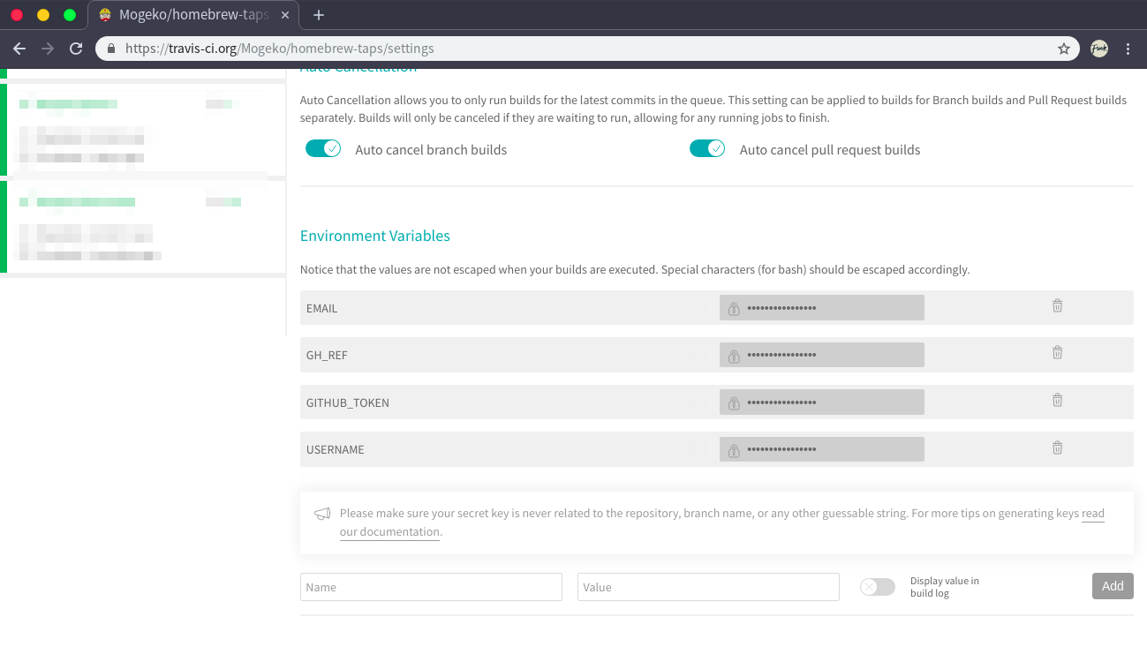This screenshot has width=1147, height=654.
Task: Go back in browser history
Action: pos(19,49)
